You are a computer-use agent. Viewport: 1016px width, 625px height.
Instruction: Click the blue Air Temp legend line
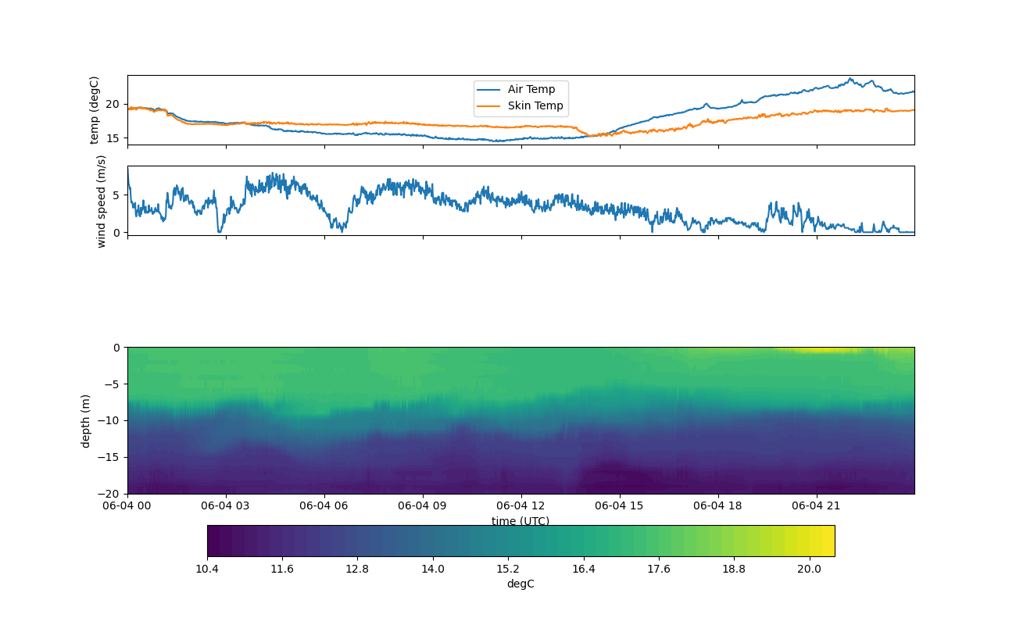point(490,90)
